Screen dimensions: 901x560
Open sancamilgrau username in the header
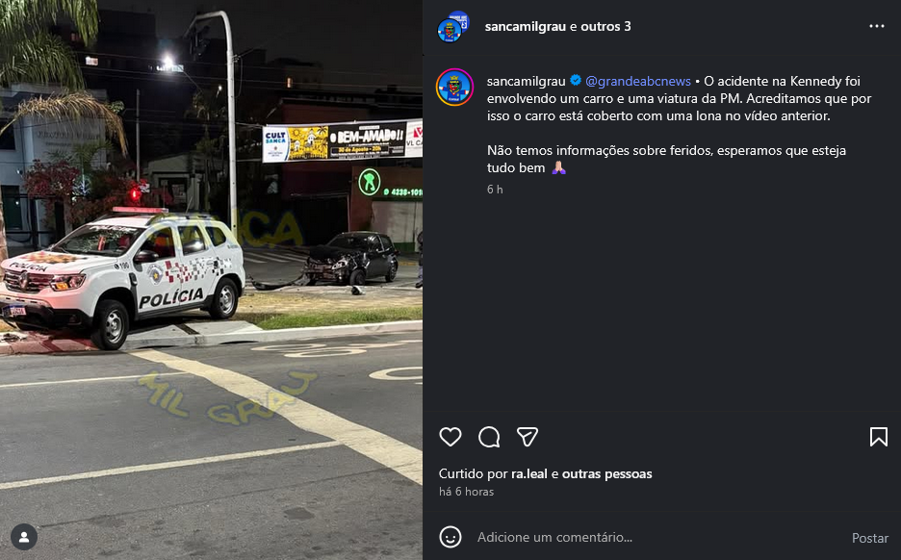(x=526, y=26)
